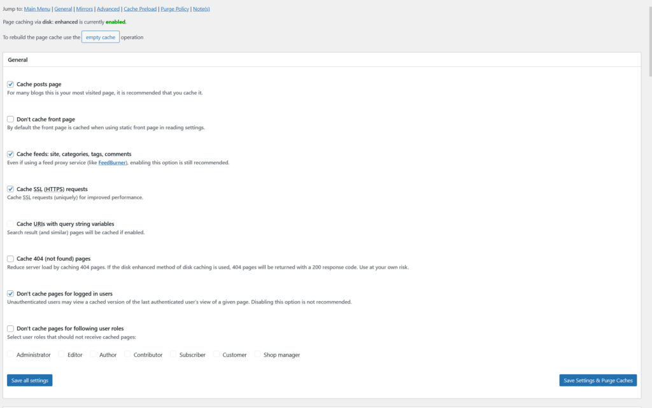Click 'Cache SSL requests (uniquely)' description text
The height and width of the screenshot is (408, 652).
pos(75,197)
